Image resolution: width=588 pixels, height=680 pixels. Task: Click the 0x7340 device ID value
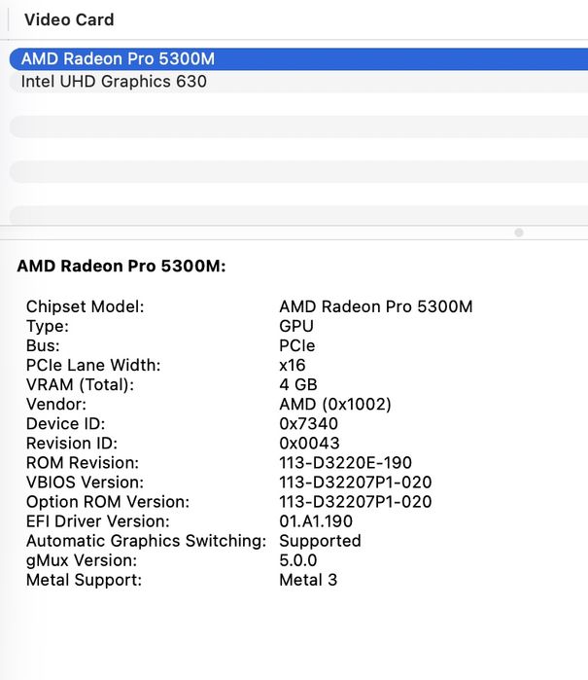(x=309, y=424)
